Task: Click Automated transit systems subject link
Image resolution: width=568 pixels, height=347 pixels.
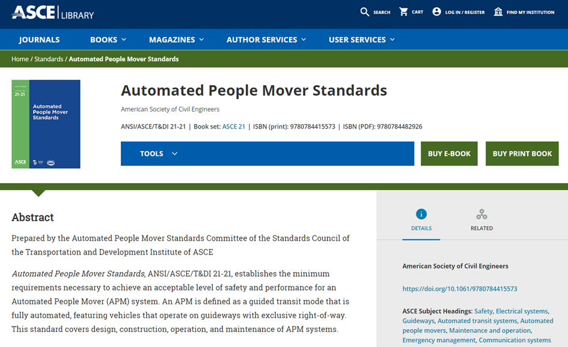Action: [x=477, y=321]
